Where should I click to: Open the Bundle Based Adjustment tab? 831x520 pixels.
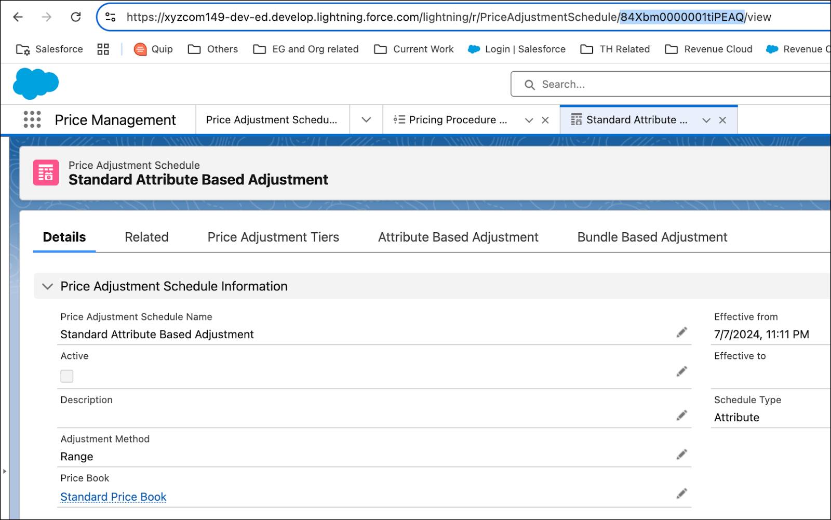point(652,237)
